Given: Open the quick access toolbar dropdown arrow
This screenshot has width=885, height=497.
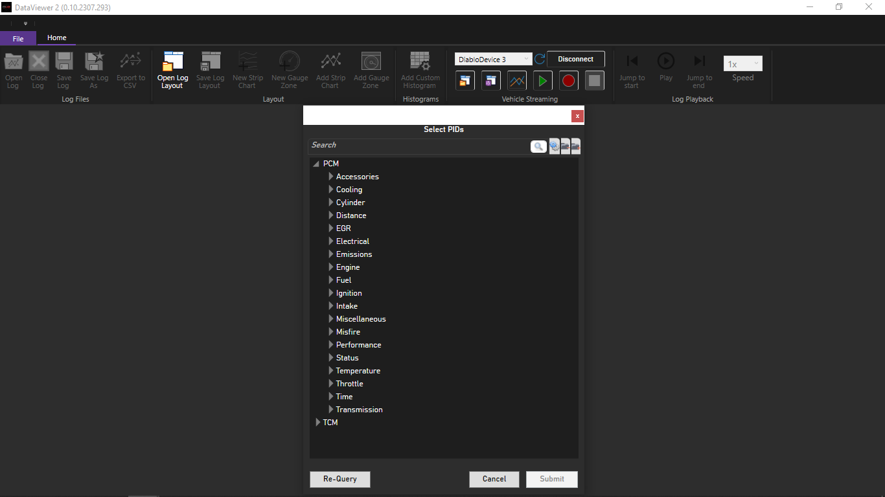Looking at the screenshot, I should (25, 23).
